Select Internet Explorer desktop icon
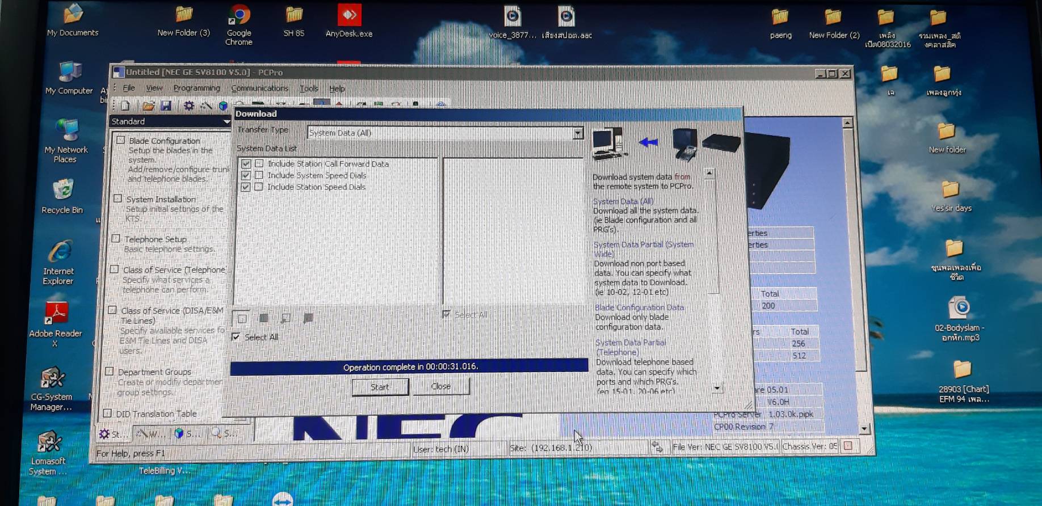 tap(58, 263)
